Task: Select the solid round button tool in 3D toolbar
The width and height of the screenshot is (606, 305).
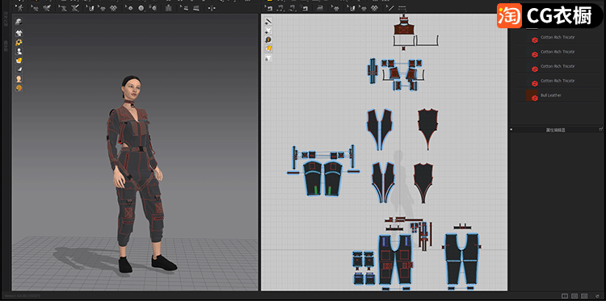Action: point(141,8)
